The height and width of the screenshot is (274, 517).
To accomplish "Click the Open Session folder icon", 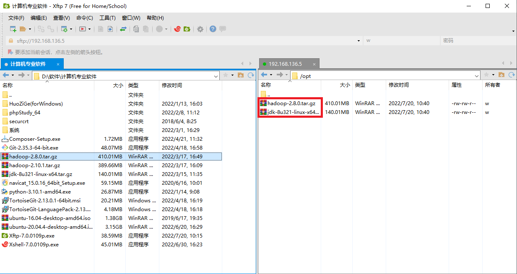I will [x=23, y=29].
